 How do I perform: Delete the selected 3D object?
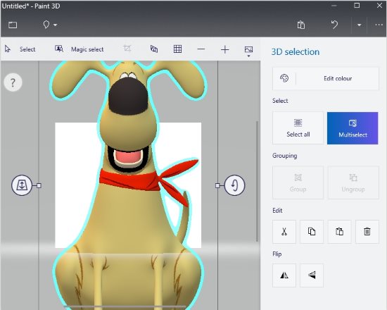click(367, 232)
